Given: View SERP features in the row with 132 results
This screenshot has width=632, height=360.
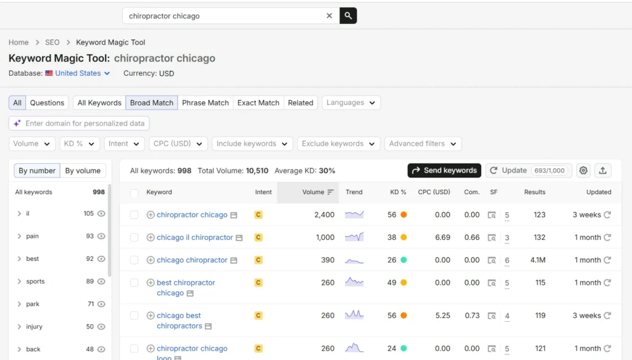Looking at the screenshot, I should click(x=492, y=237).
